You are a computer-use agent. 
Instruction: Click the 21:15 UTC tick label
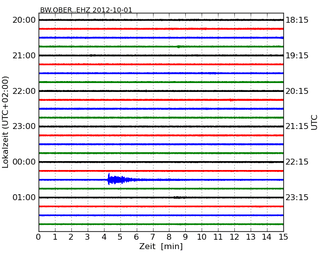[297, 126]
